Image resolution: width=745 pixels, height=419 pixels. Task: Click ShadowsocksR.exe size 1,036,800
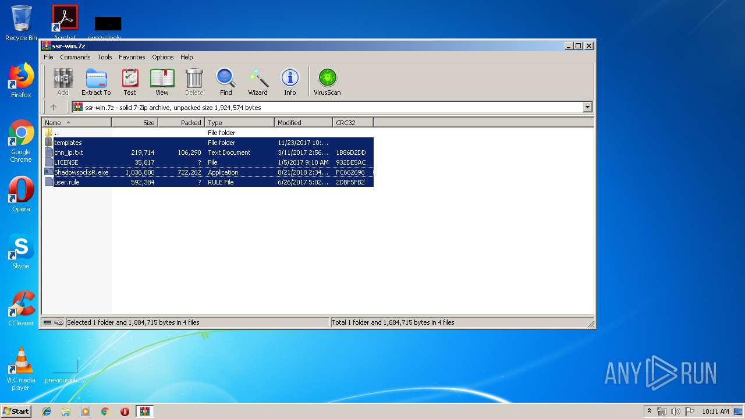[140, 172]
